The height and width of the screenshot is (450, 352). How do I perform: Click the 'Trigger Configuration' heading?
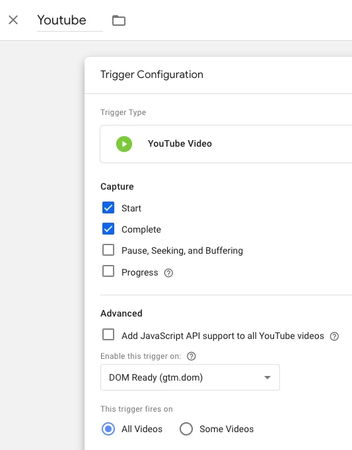click(x=152, y=75)
